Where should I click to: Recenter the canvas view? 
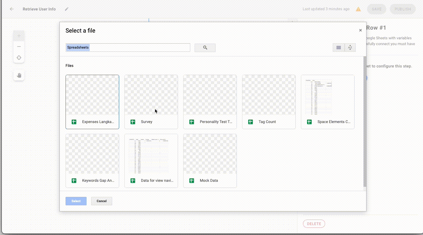tap(19, 58)
